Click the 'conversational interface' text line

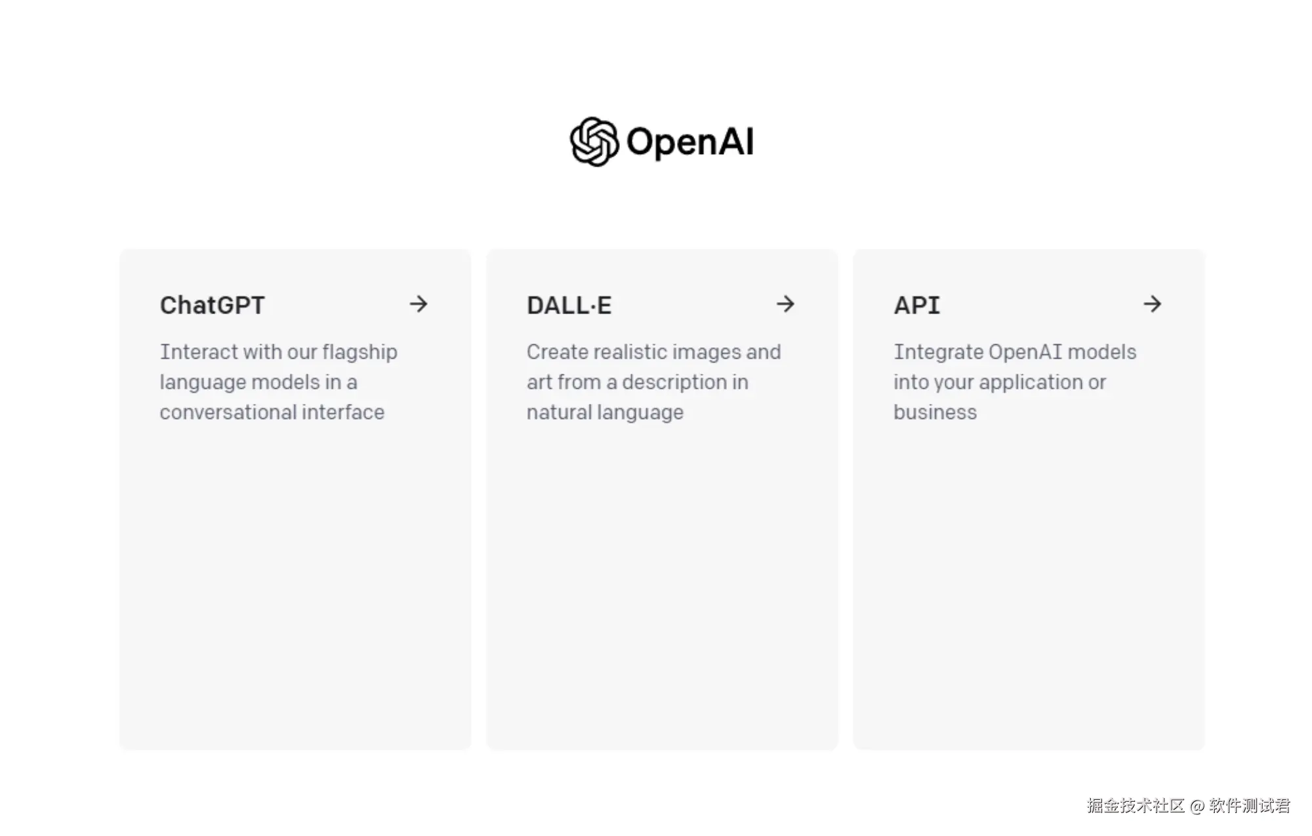[x=272, y=412]
